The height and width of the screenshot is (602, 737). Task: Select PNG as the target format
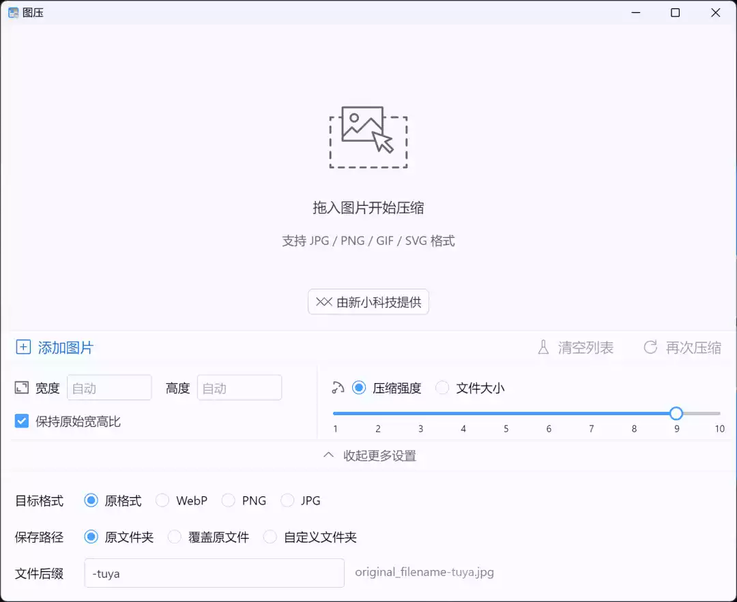(229, 500)
